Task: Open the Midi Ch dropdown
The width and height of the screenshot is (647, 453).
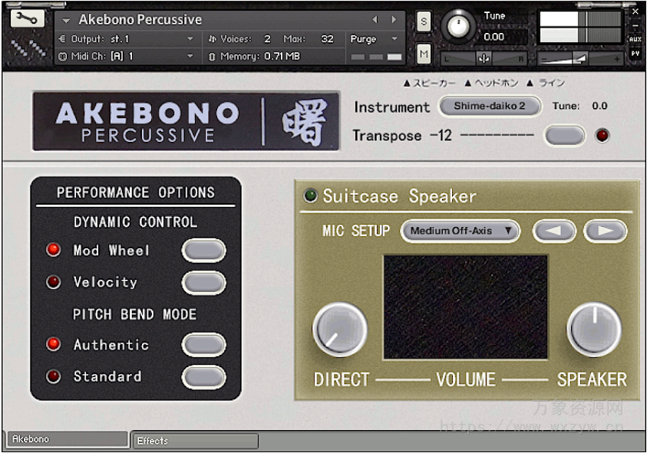Action: (123, 55)
